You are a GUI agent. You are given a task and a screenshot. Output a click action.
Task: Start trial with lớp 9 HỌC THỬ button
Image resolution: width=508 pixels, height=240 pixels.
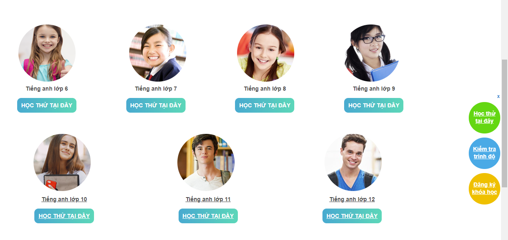pos(374,105)
